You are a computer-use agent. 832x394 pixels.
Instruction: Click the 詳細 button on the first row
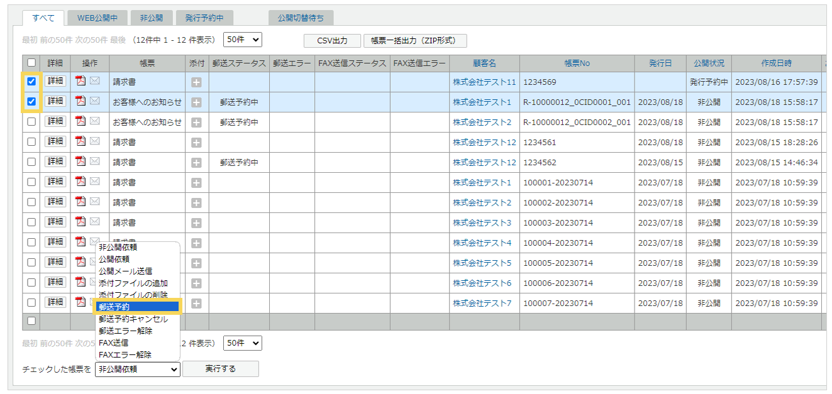[x=54, y=81]
